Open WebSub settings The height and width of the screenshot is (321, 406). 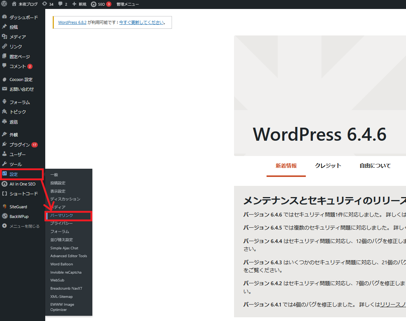point(57,280)
